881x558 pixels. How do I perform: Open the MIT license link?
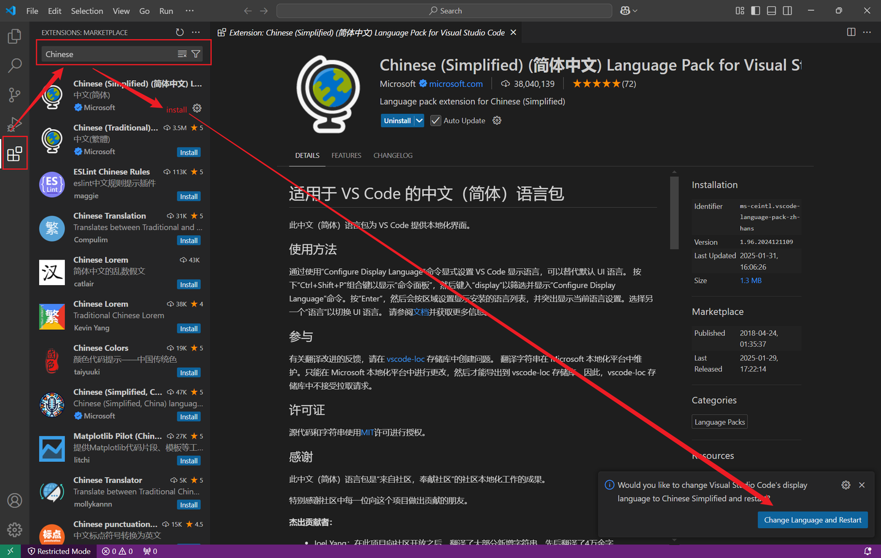[x=367, y=433]
